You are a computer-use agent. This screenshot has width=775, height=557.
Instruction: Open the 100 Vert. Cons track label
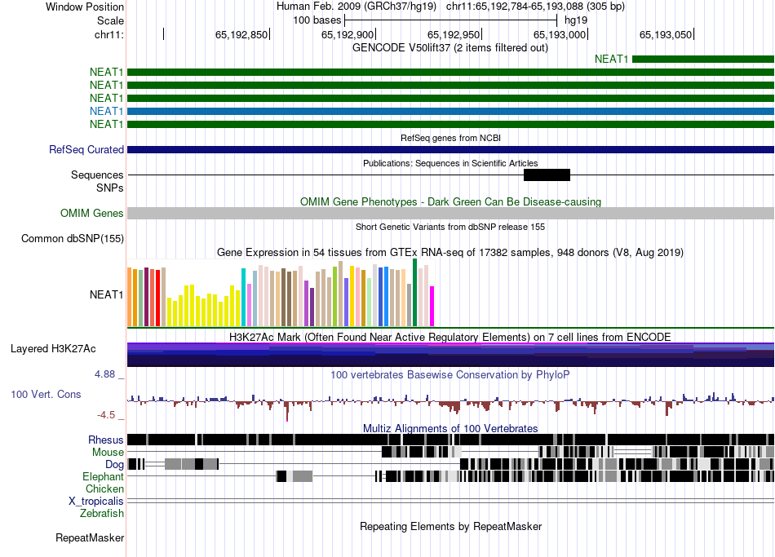(x=46, y=394)
